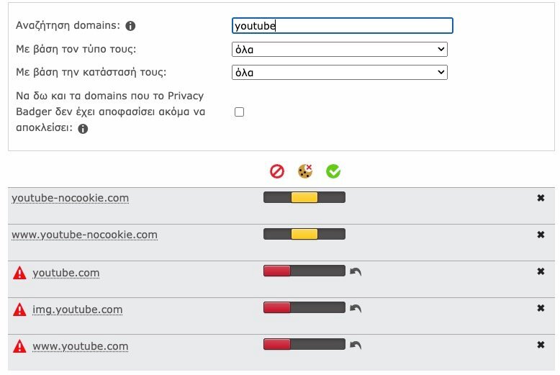Undo the img.youtube.com custom setting

click(x=356, y=308)
